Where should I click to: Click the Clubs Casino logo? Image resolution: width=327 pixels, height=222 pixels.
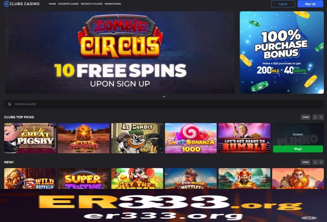(22, 4)
